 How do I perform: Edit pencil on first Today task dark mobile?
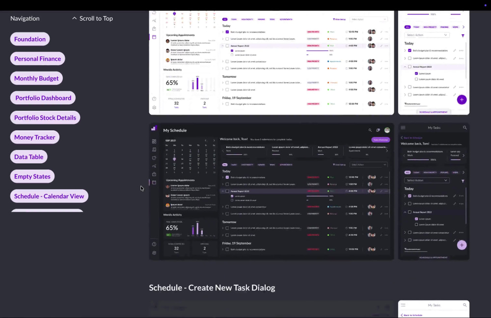454,196
